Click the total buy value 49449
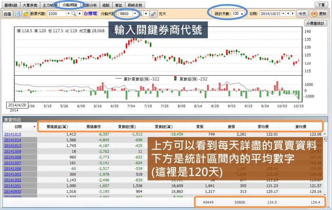332x210 pixels. pos(208,202)
